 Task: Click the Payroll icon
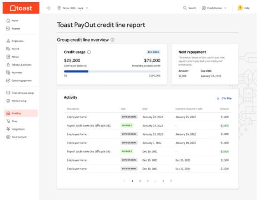8,49
